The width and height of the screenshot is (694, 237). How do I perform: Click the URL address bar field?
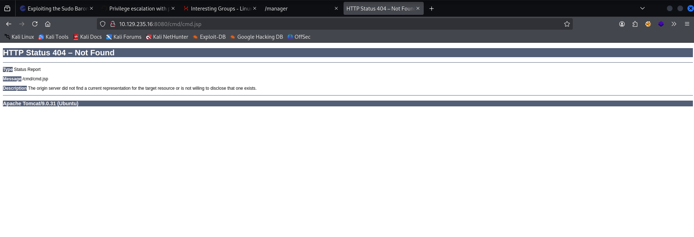327,24
